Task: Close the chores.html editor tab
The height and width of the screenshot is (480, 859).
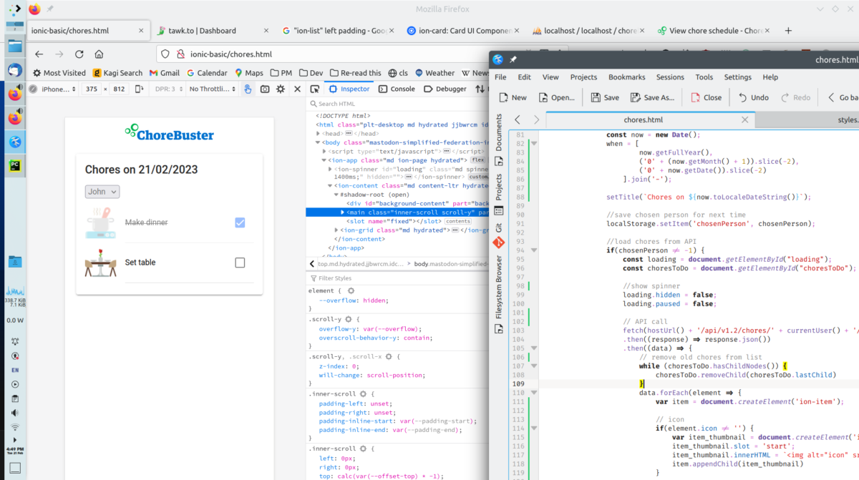Action: tap(744, 120)
